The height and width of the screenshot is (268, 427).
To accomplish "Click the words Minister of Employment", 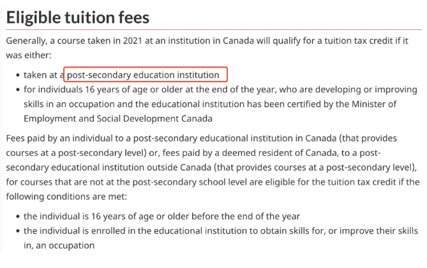I will point(374,104).
